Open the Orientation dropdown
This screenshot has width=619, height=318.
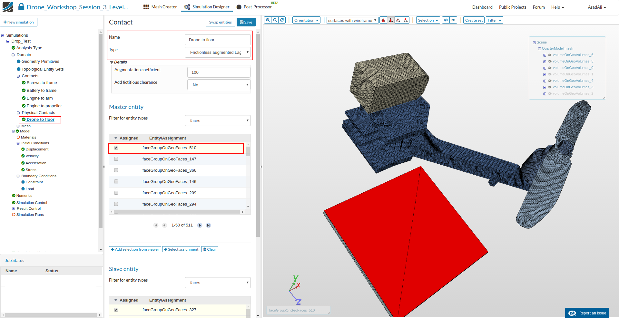(306, 20)
